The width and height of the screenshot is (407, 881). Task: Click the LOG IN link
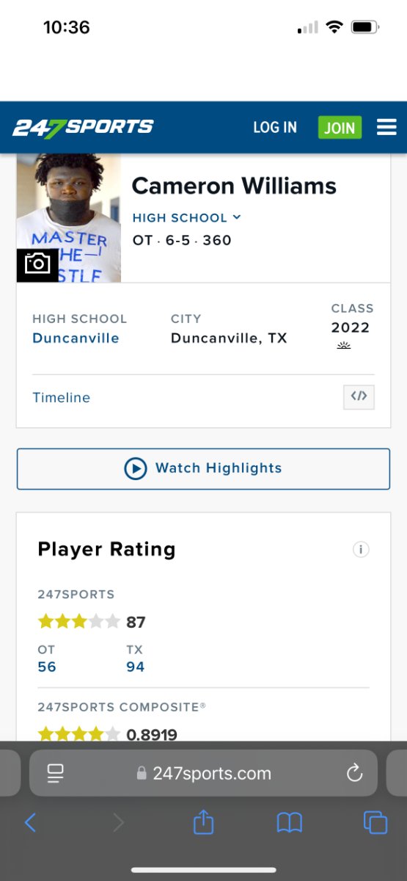pyautogui.click(x=275, y=128)
